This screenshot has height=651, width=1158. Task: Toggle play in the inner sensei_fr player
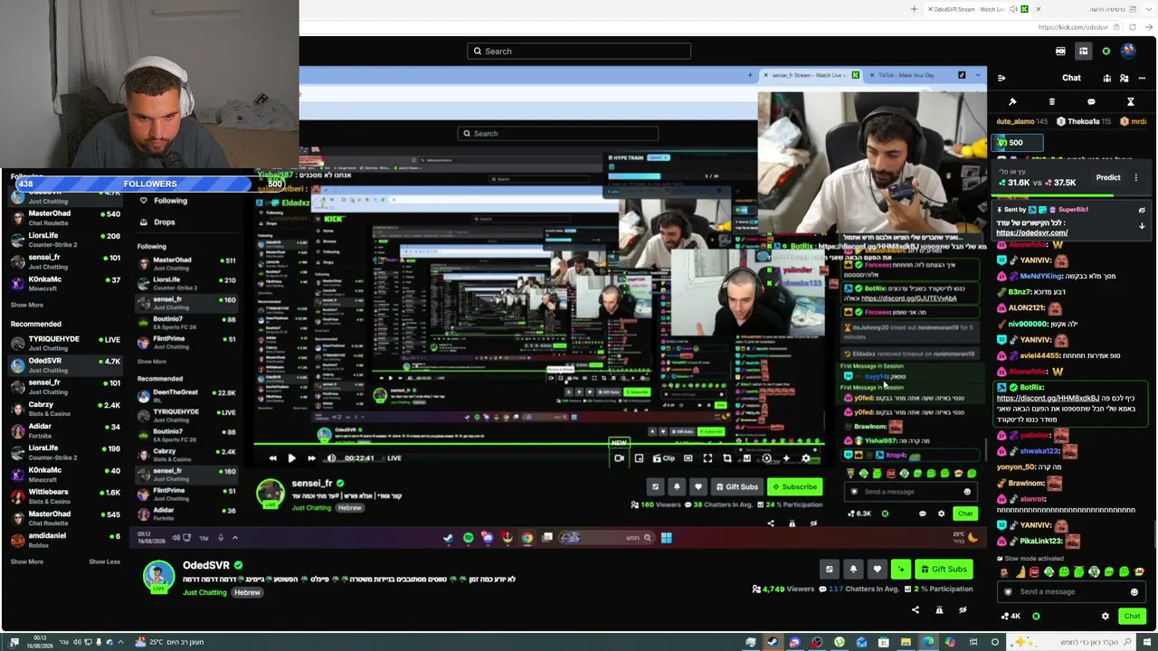291,458
